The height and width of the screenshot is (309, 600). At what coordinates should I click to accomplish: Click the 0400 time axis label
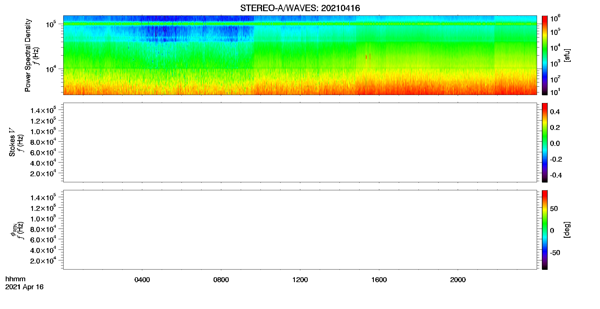[142, 280]
